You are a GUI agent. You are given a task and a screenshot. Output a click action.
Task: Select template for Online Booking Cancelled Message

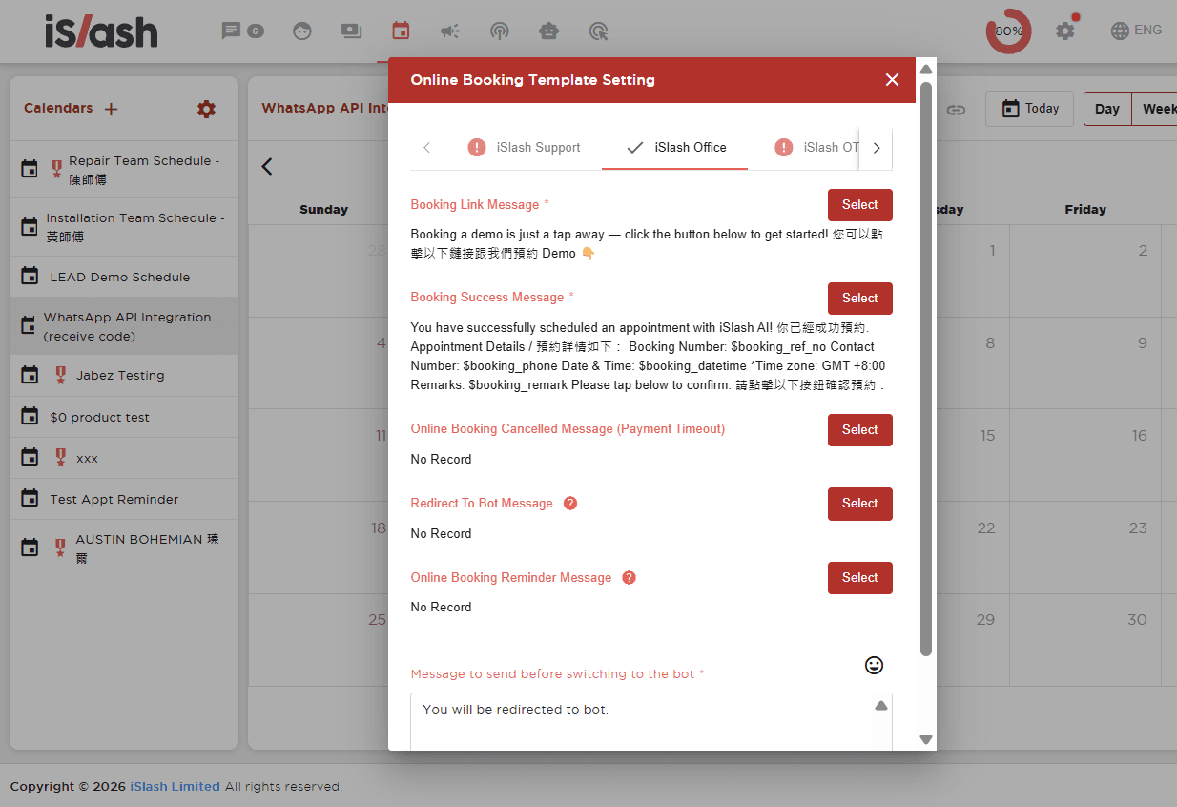pos(859,429)
